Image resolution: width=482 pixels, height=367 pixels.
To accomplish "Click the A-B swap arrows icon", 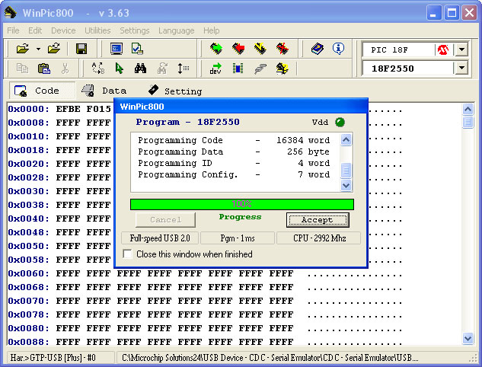I will point(98,69).
